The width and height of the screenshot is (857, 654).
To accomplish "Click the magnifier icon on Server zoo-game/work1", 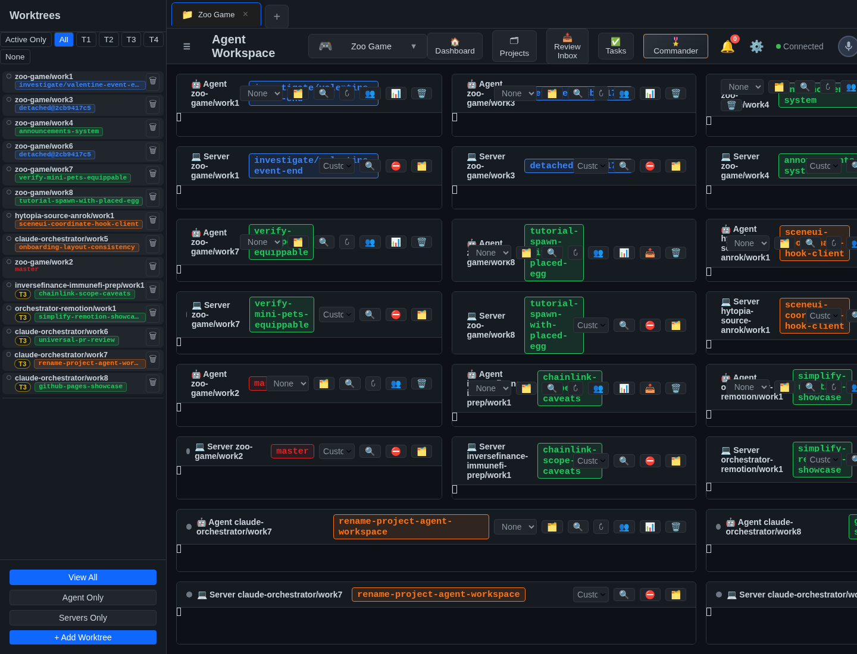I will [370, 165].
